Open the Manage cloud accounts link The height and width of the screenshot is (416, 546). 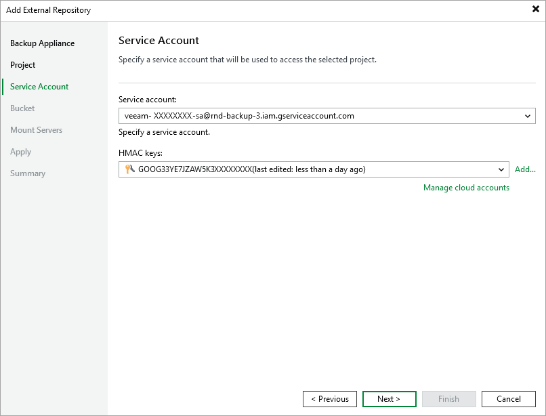[466, 188]
